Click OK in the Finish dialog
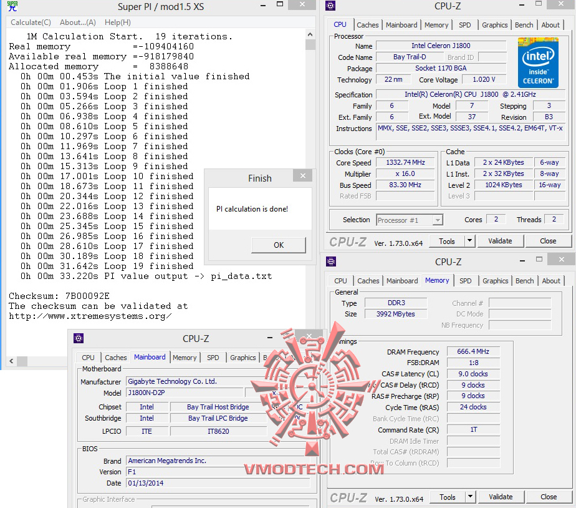Screen dimensions: 576x508 coord(279,245)
